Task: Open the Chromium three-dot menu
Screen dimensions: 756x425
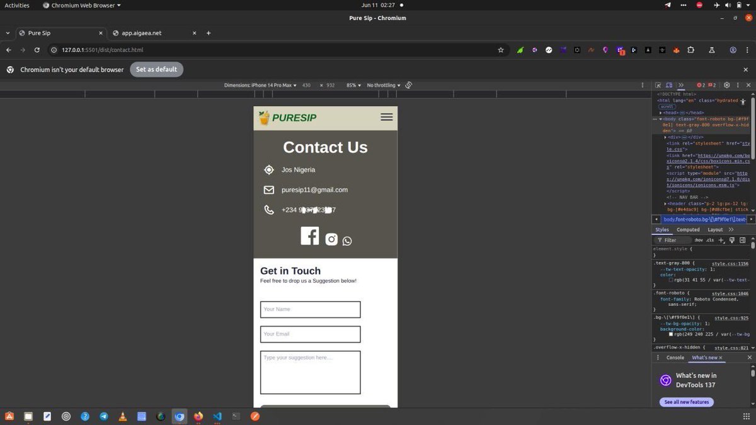Action: (748, 50)
